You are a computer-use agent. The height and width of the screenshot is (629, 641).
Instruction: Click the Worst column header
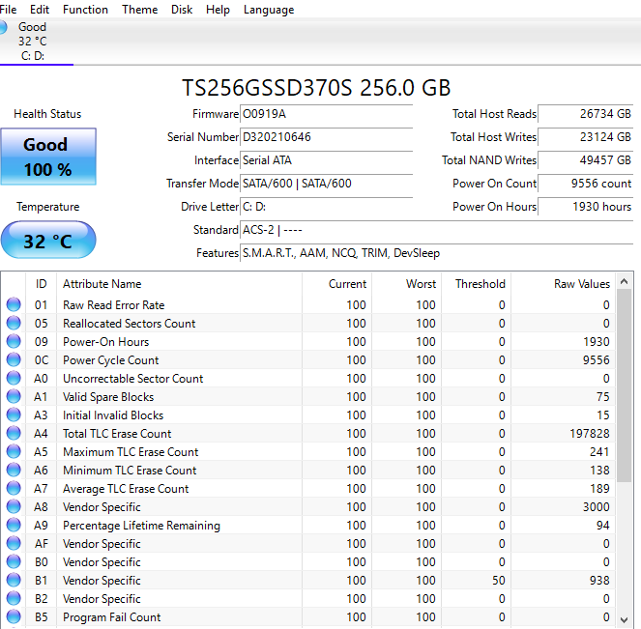(x=406, y=284)
